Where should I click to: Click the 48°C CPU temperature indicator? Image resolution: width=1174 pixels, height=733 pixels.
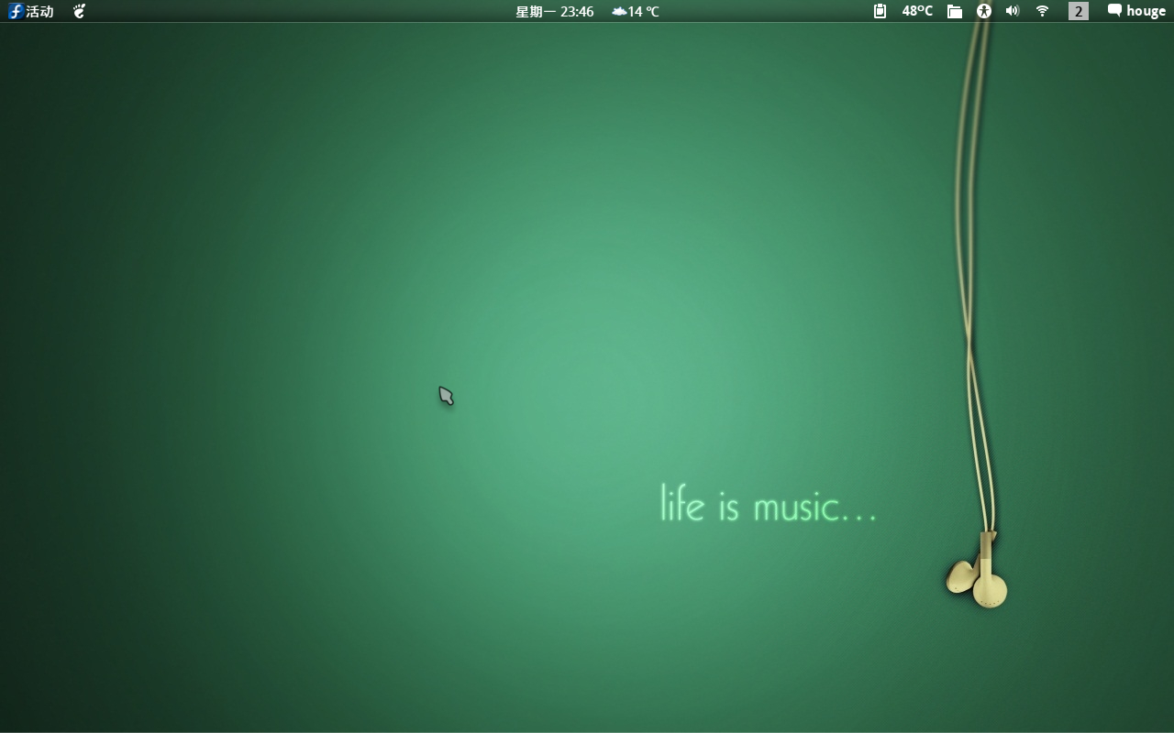coord(917,11)
